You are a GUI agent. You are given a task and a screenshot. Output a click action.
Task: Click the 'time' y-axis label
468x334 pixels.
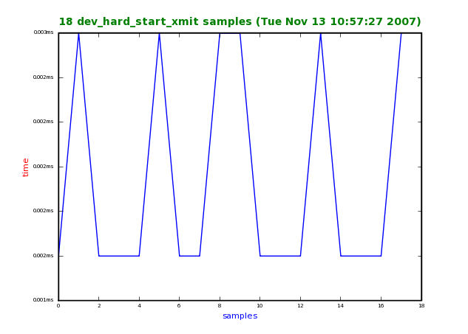point(25,167)
